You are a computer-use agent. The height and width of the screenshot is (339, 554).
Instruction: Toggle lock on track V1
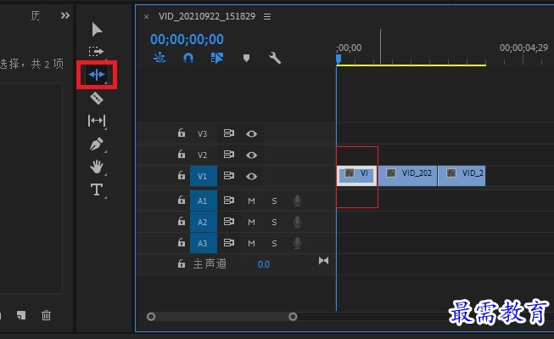(182, 176)
